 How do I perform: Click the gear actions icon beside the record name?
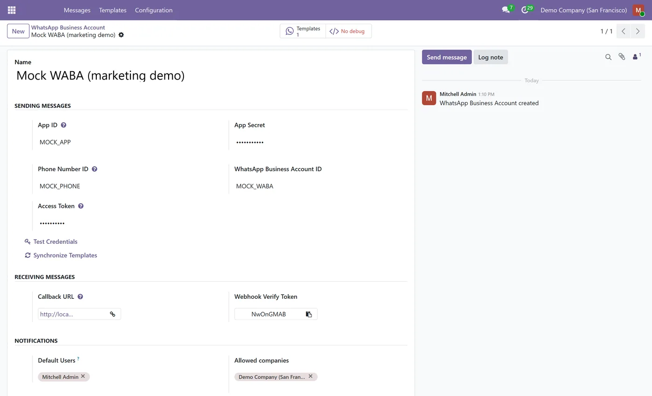click(x=121, y=35)
